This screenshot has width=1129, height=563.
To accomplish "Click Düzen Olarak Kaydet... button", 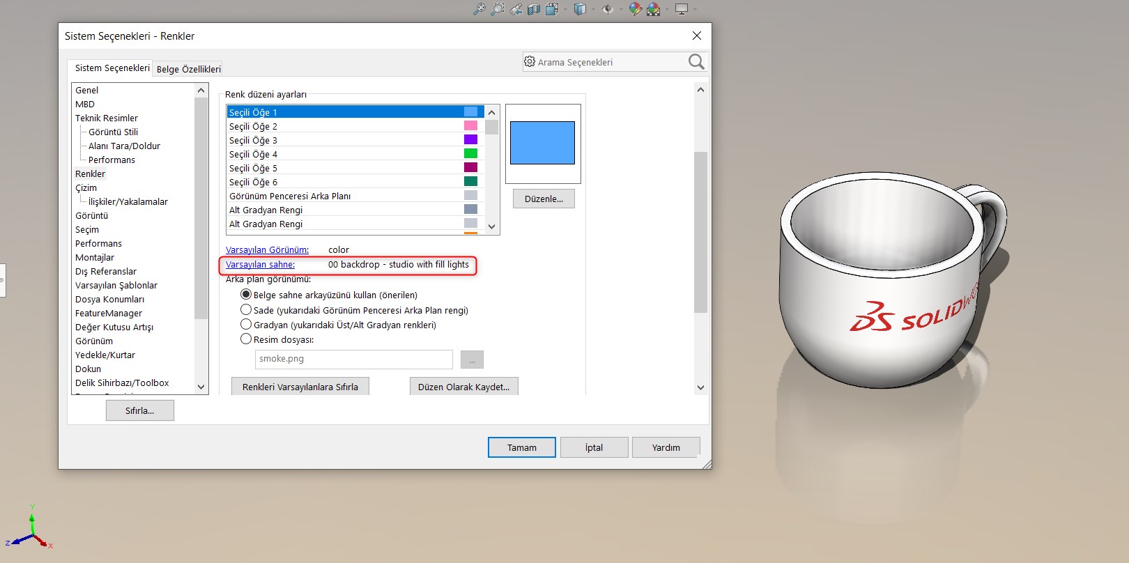I will pos(464,387).
